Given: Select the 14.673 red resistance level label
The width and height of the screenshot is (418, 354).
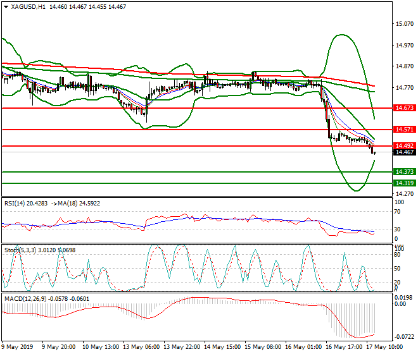Looking at the screenshot, I should click(x=405, y=108).
